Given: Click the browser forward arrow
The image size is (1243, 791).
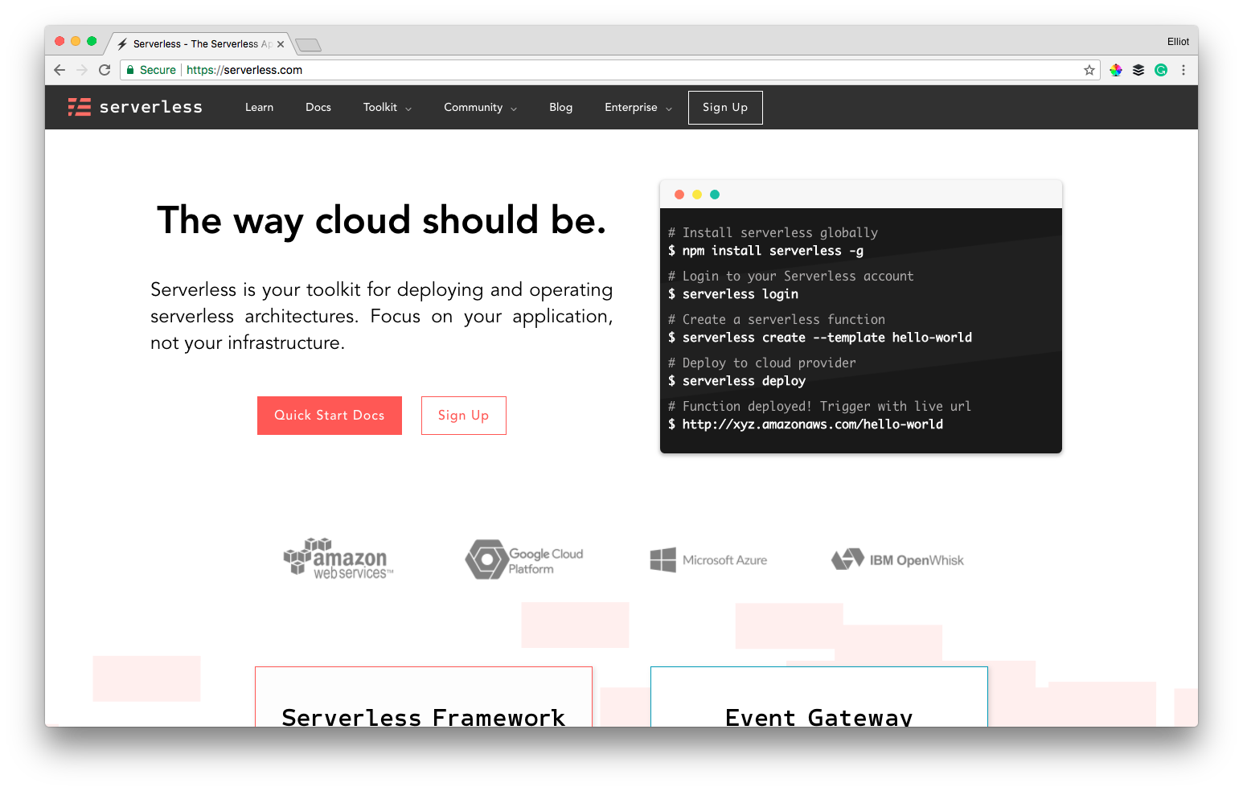Looking at the screenshot, I should [x=82, y=70].
